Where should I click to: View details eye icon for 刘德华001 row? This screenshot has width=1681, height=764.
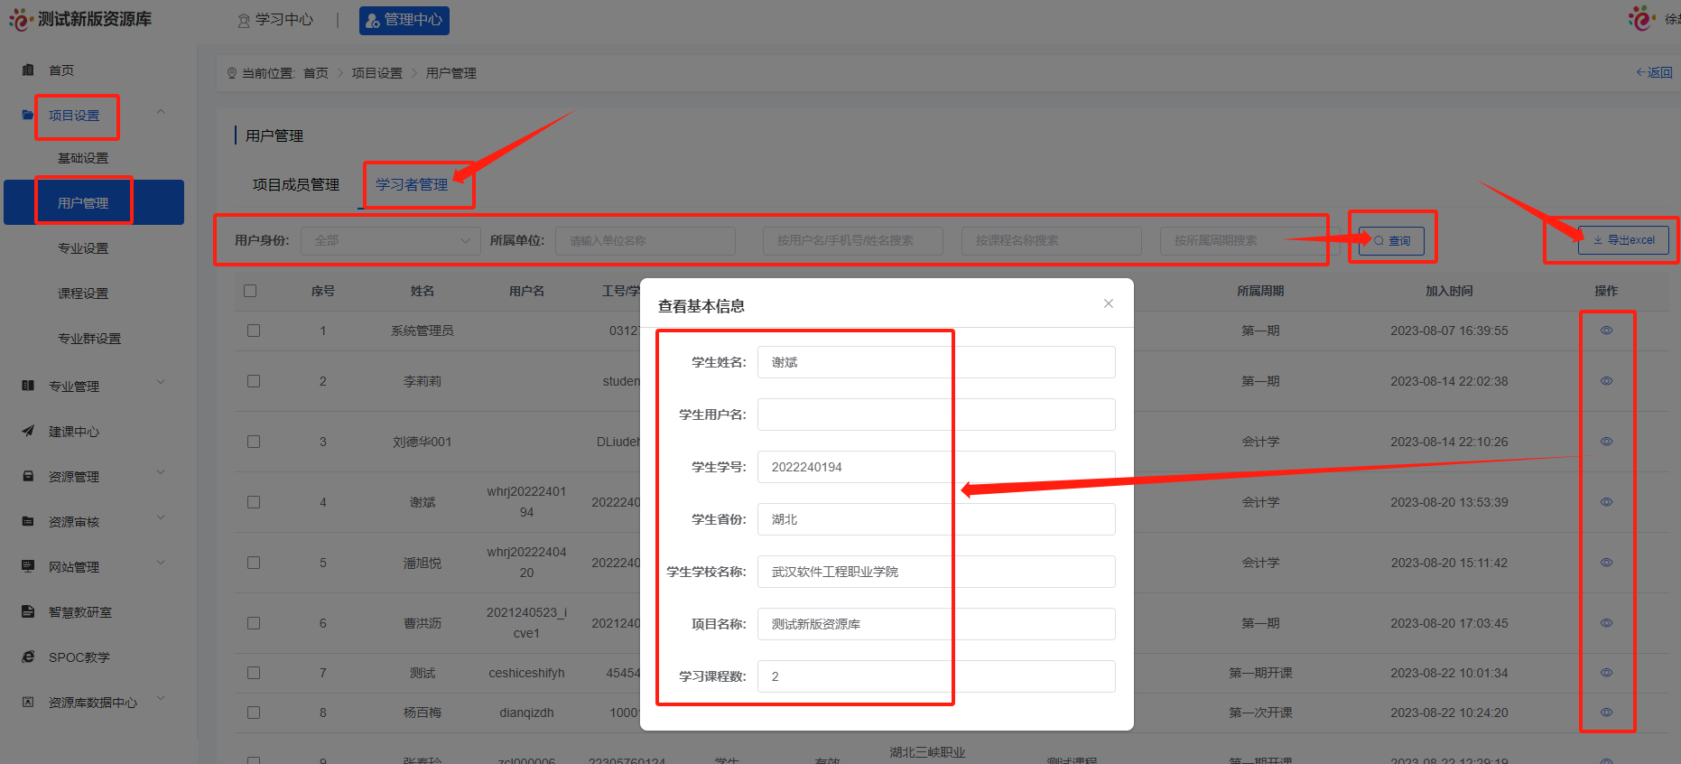pyautogui.click(x=1606, y=442)
